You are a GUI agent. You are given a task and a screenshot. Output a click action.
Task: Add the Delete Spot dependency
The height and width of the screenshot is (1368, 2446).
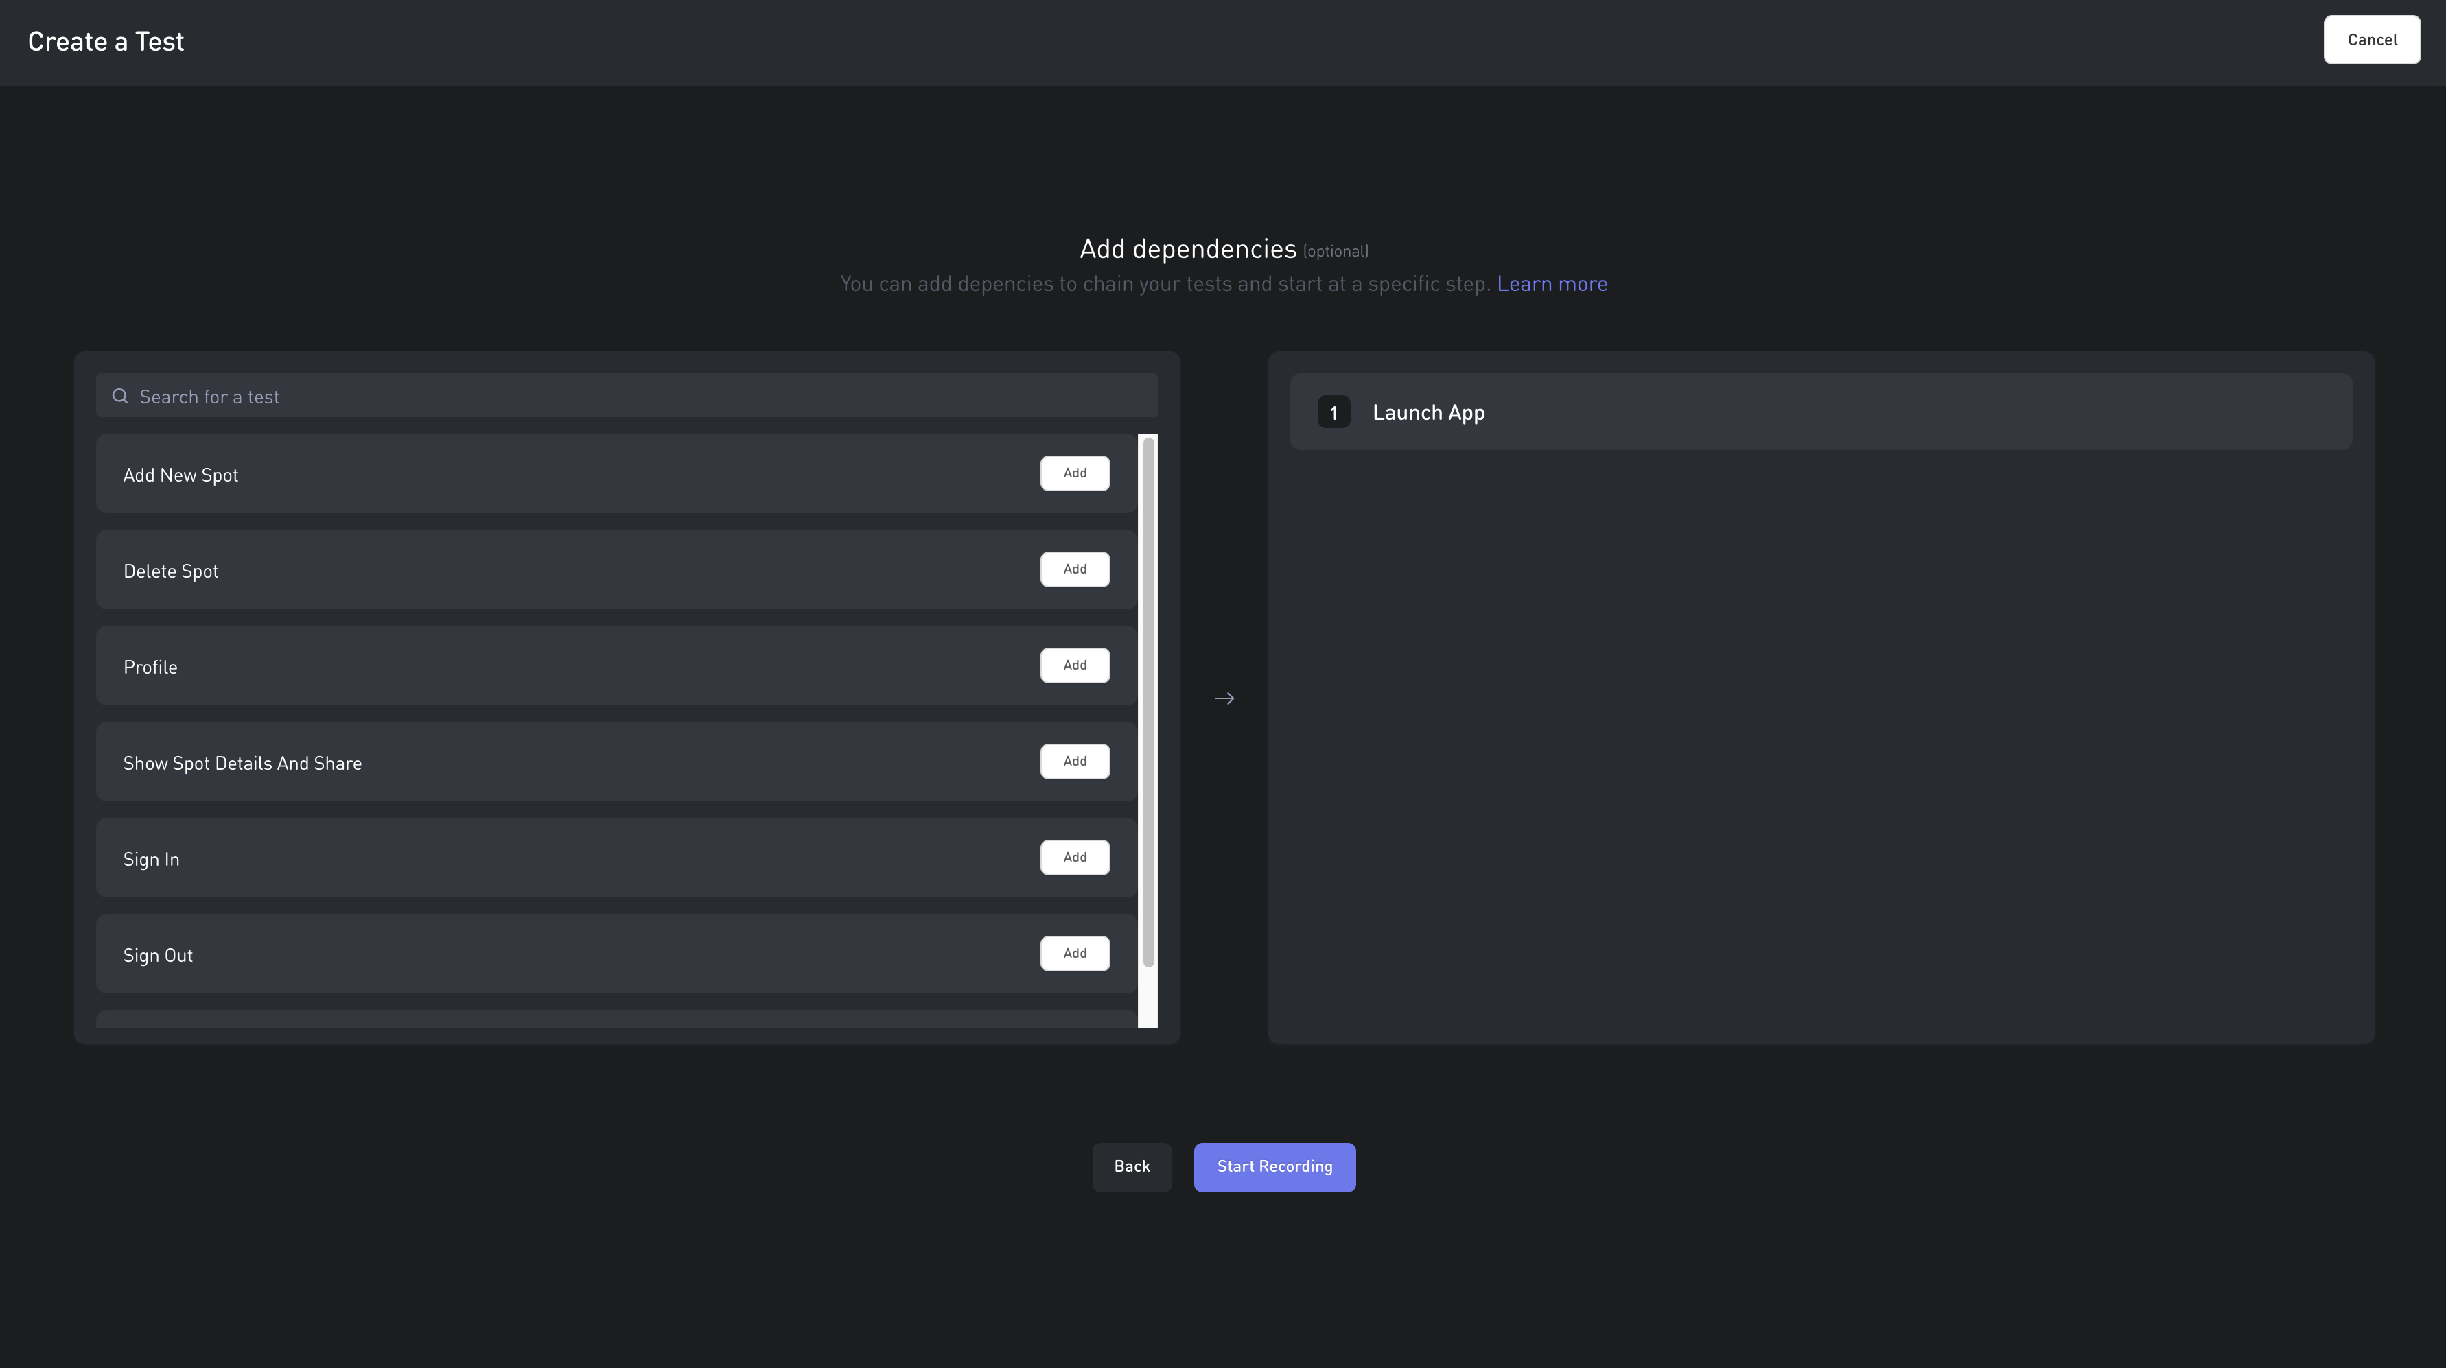(x=1074, y=569)
